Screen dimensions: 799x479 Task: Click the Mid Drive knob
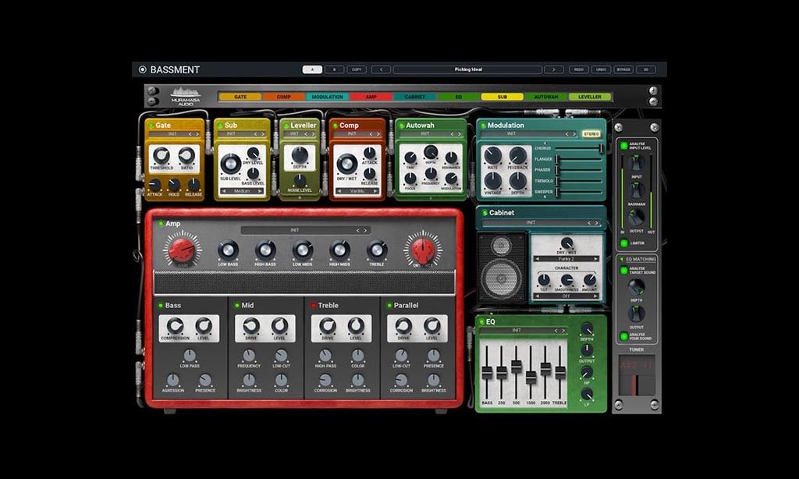point(251,325)
